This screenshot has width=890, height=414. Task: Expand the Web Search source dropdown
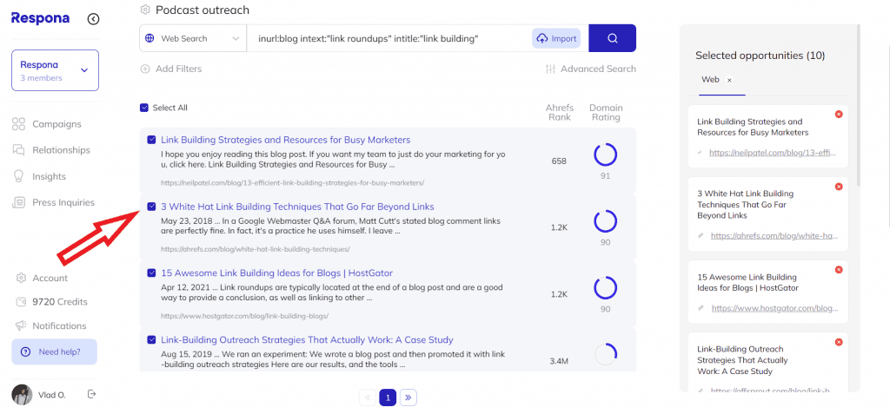193,38
